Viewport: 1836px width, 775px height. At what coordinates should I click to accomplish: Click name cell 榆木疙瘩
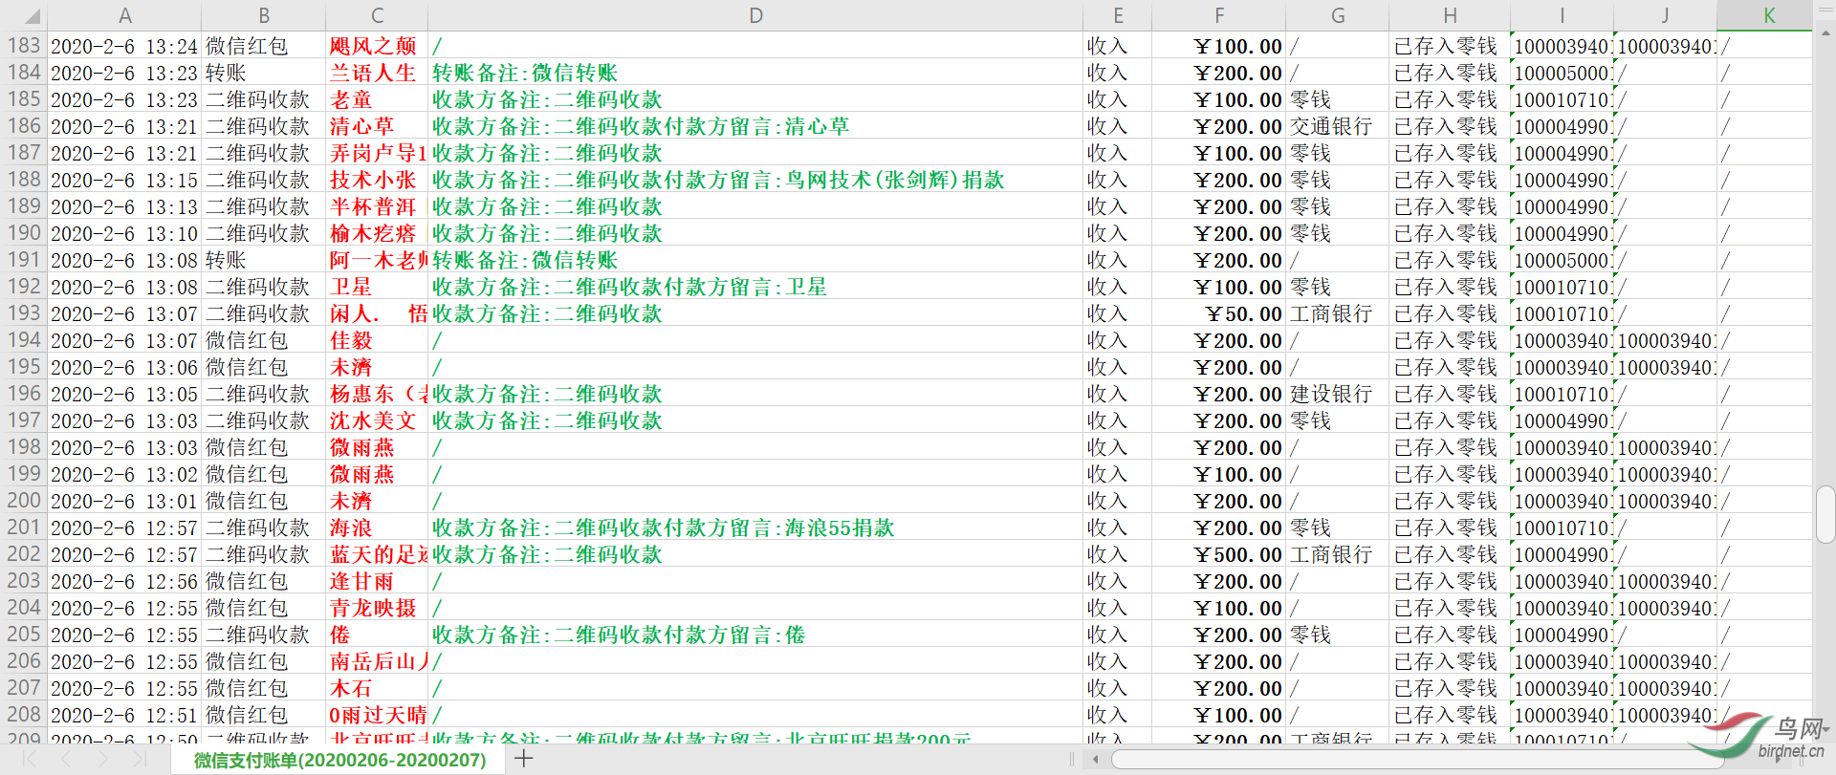point(377,233)
